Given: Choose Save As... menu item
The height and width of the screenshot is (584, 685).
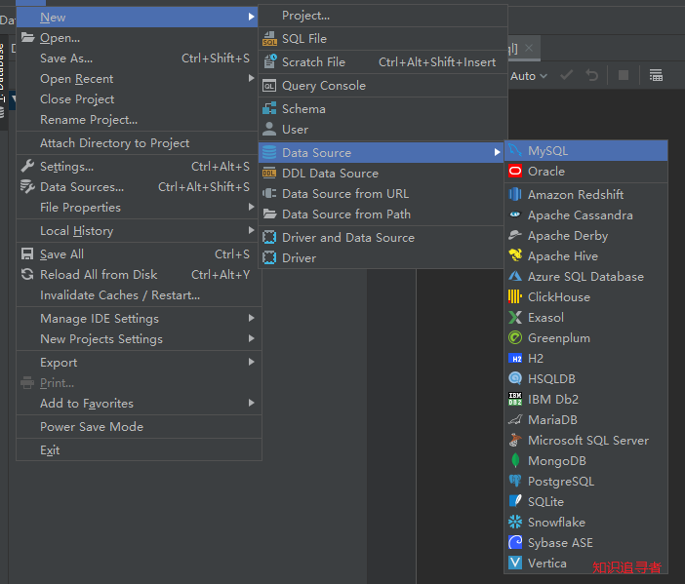Looking at the screenshot, I should click(137, 58).
